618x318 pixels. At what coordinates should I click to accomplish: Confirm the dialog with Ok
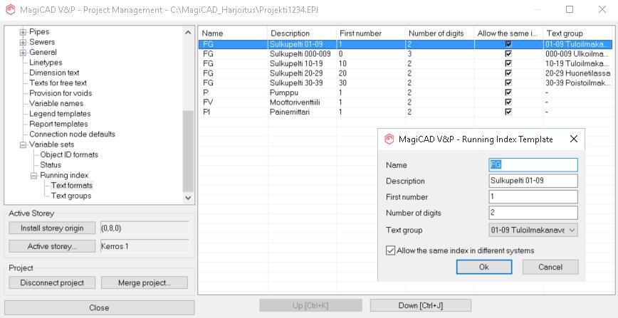pos(484,267)
